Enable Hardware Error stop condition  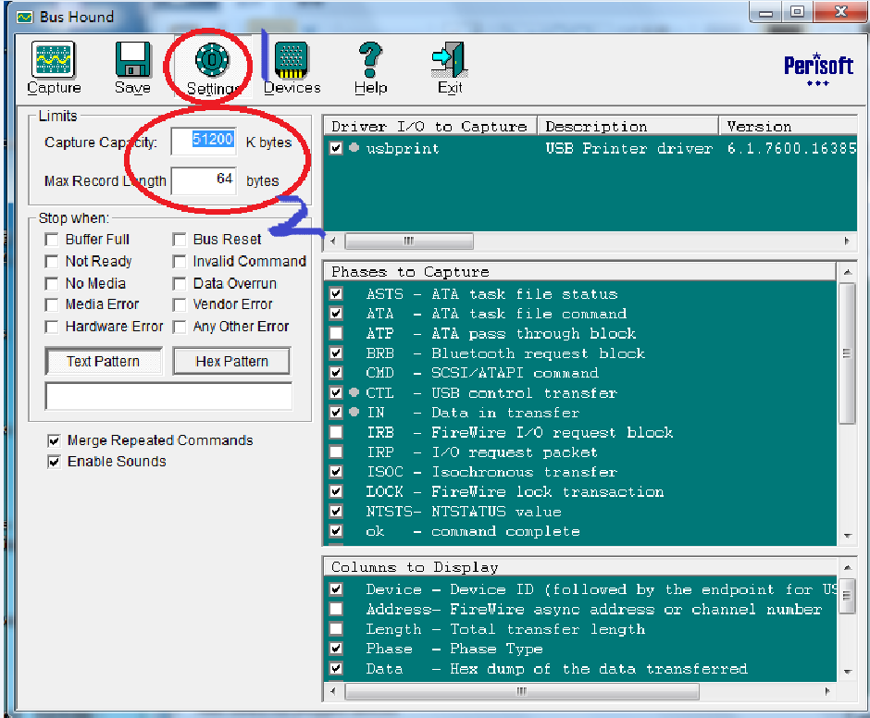click(52, 327)
